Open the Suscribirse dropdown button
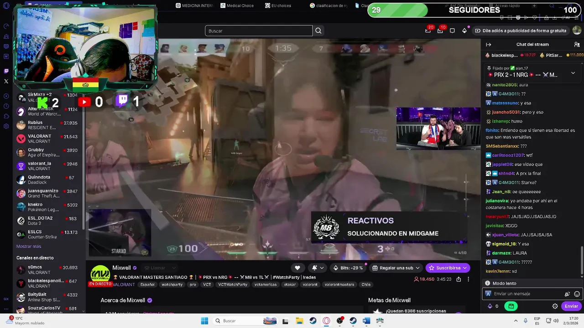This screenshot has width=584, height=328. [x=448, y=268]
